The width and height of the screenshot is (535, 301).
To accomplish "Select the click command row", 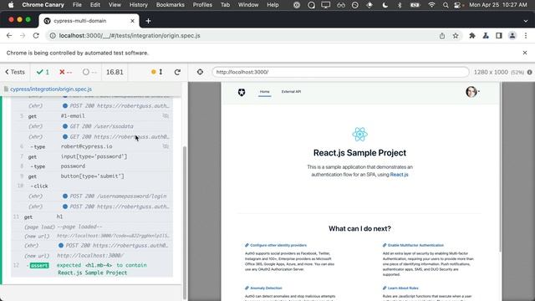I will tap(92, 186).
